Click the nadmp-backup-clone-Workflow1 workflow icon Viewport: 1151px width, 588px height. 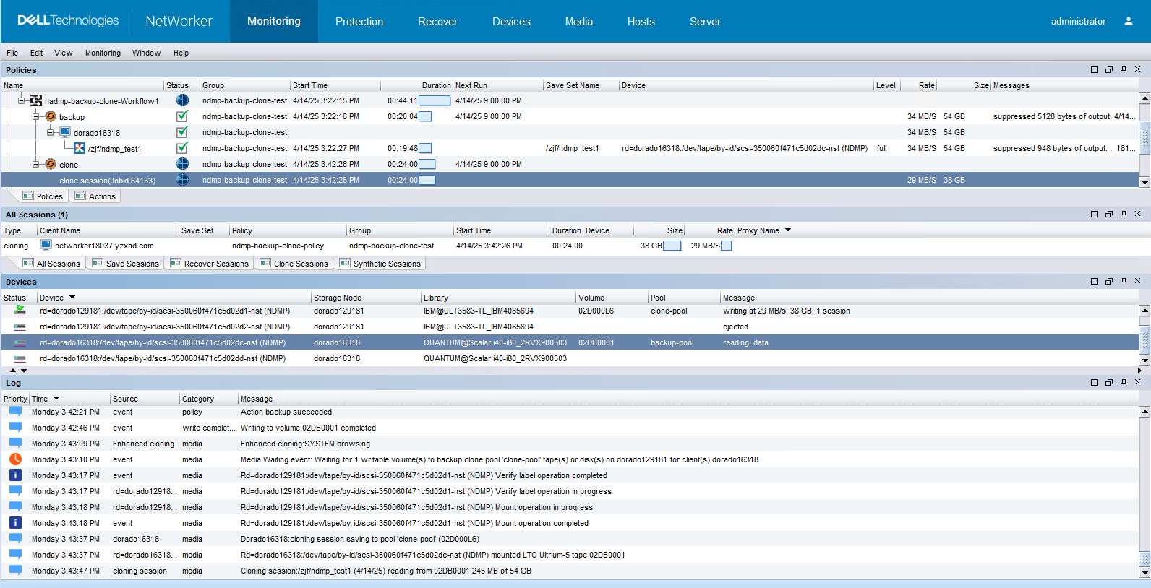35,100
